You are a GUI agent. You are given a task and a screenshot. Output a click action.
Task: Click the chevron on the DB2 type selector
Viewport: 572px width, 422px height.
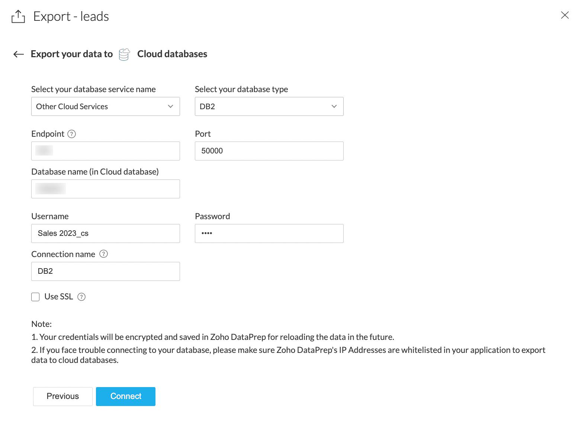[x=334, y=107]
